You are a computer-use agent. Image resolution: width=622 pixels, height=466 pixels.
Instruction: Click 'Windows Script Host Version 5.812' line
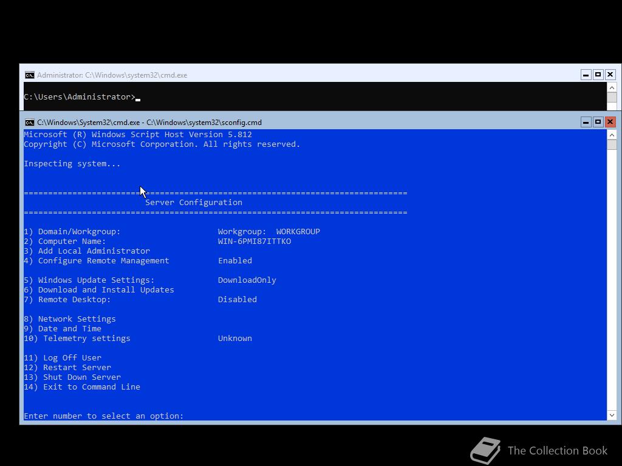tap(138, 134)
